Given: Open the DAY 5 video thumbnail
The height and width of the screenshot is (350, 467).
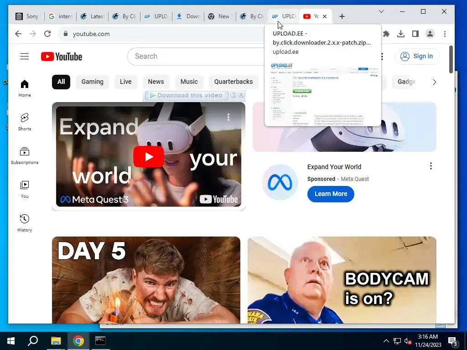Looking at the screenshot, I should pos(146,280).
